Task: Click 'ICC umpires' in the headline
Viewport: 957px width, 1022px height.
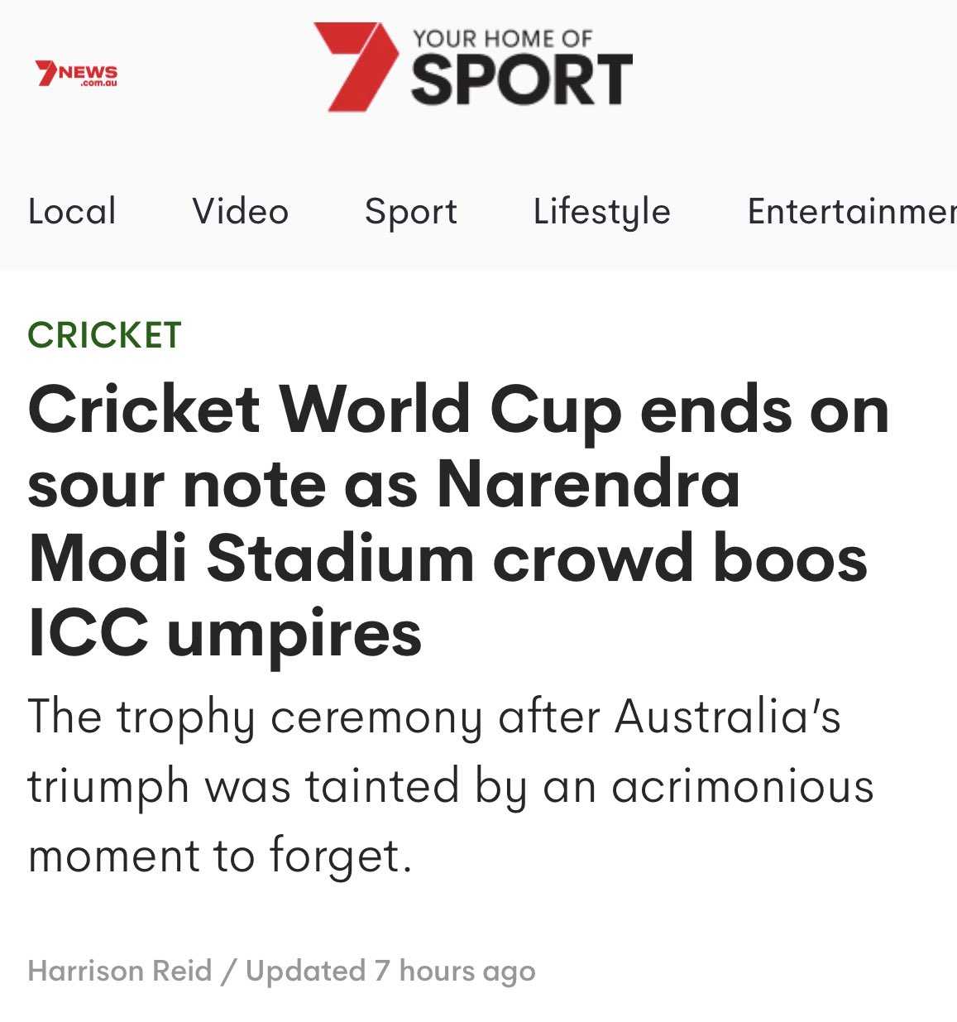Action: click(x=224, y=633)
